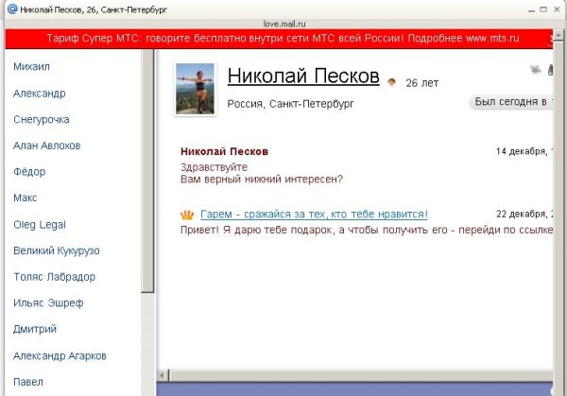Select Фёдор from the sidebar

[29, 172]
